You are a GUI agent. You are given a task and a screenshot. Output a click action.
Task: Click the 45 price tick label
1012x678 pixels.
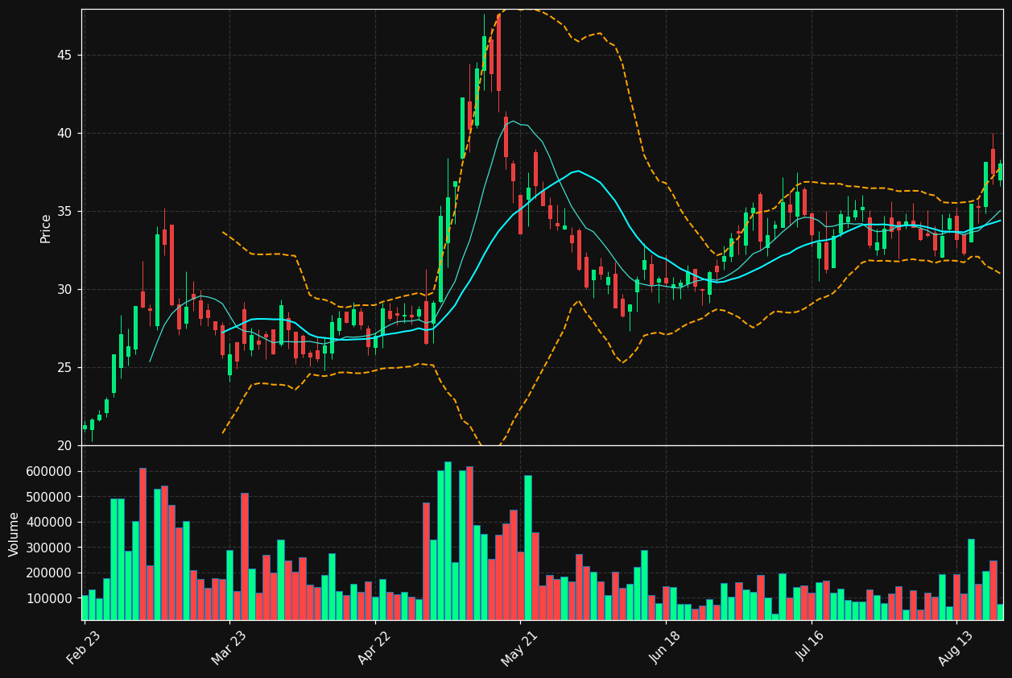click(64, 56)
